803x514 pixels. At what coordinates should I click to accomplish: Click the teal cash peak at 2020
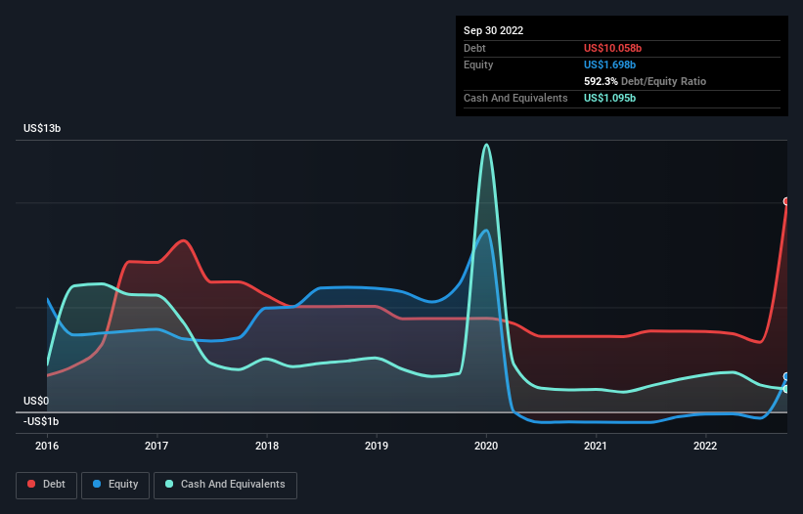tap(486, 145)
